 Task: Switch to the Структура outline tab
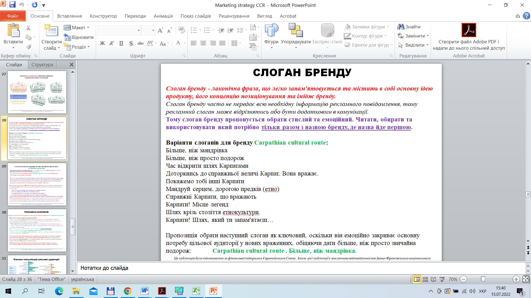(42, 65)
